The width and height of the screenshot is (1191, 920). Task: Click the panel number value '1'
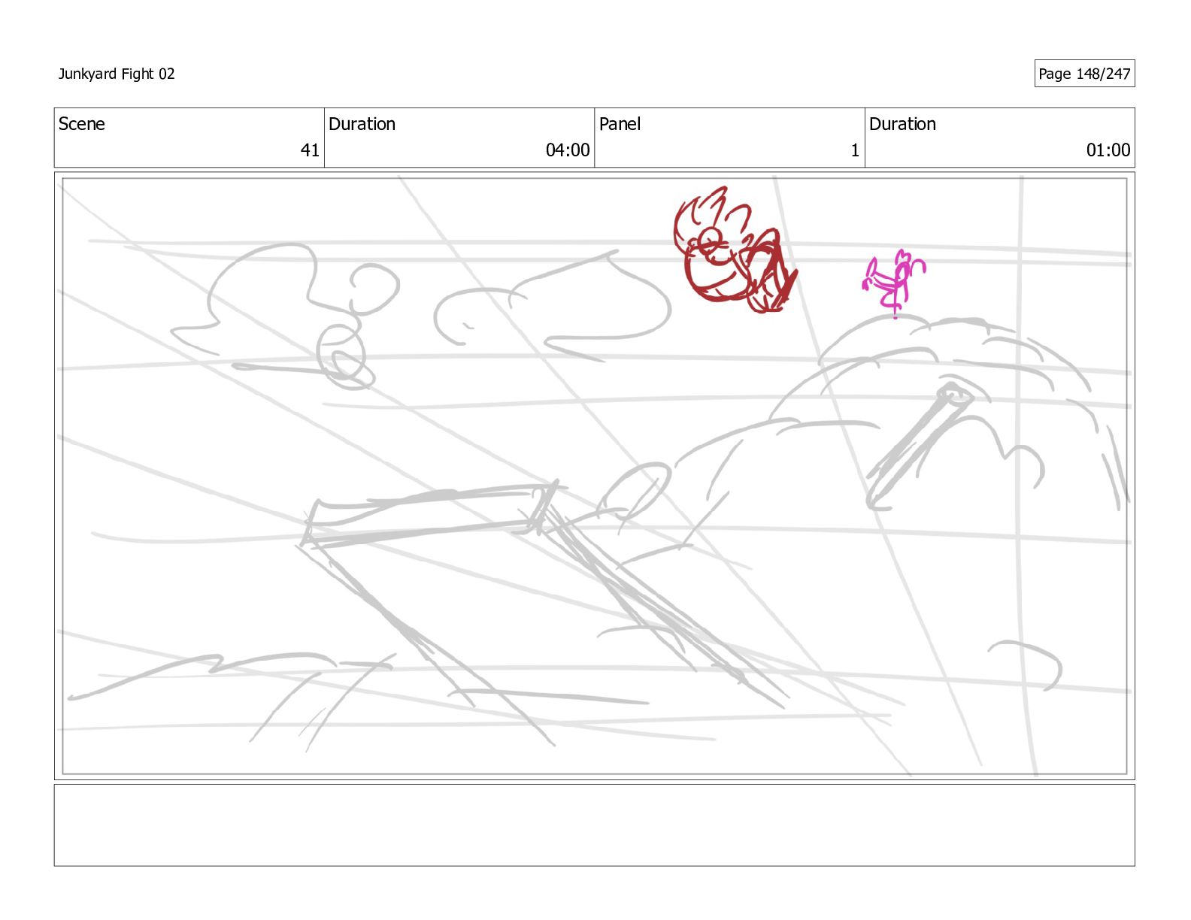855,150
